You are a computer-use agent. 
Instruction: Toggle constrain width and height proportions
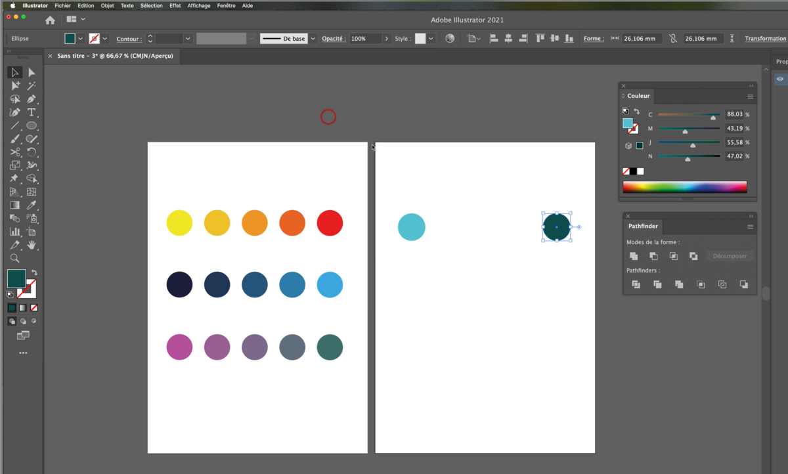[x=673, y=39]
